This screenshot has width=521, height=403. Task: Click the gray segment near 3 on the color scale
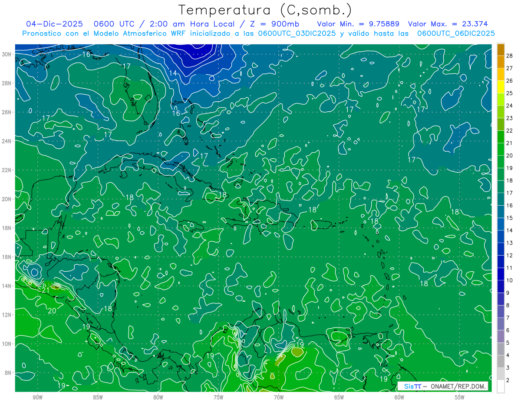tap(501, 361)
